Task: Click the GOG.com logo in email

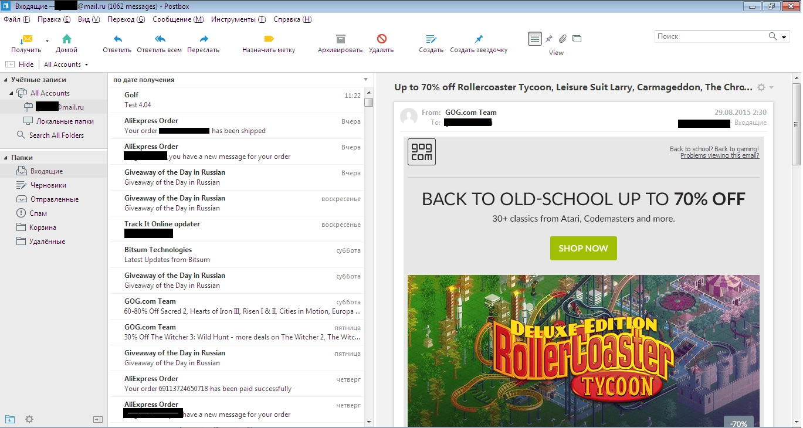Action: pyautogui.click(x=422, y=152)
